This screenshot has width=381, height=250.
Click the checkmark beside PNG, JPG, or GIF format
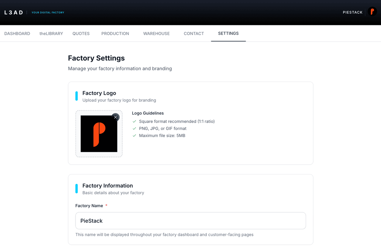[134, 128]
